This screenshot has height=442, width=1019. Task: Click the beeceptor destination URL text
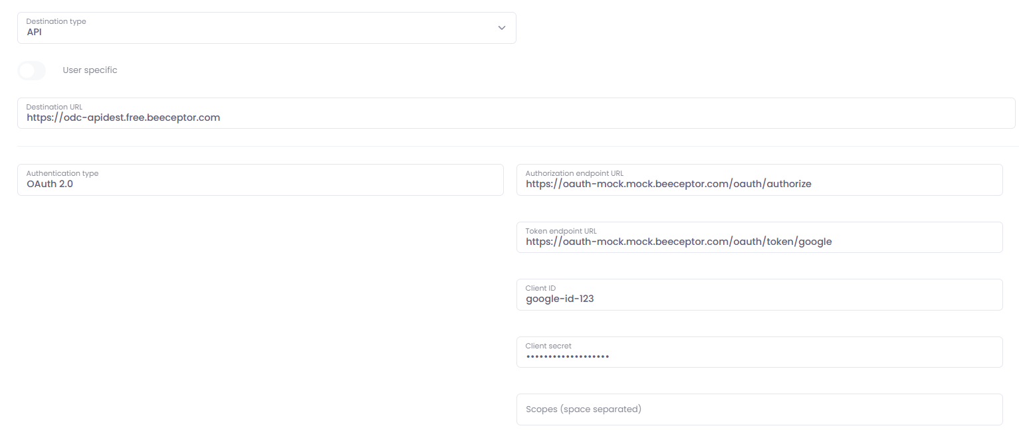(123, 117)
